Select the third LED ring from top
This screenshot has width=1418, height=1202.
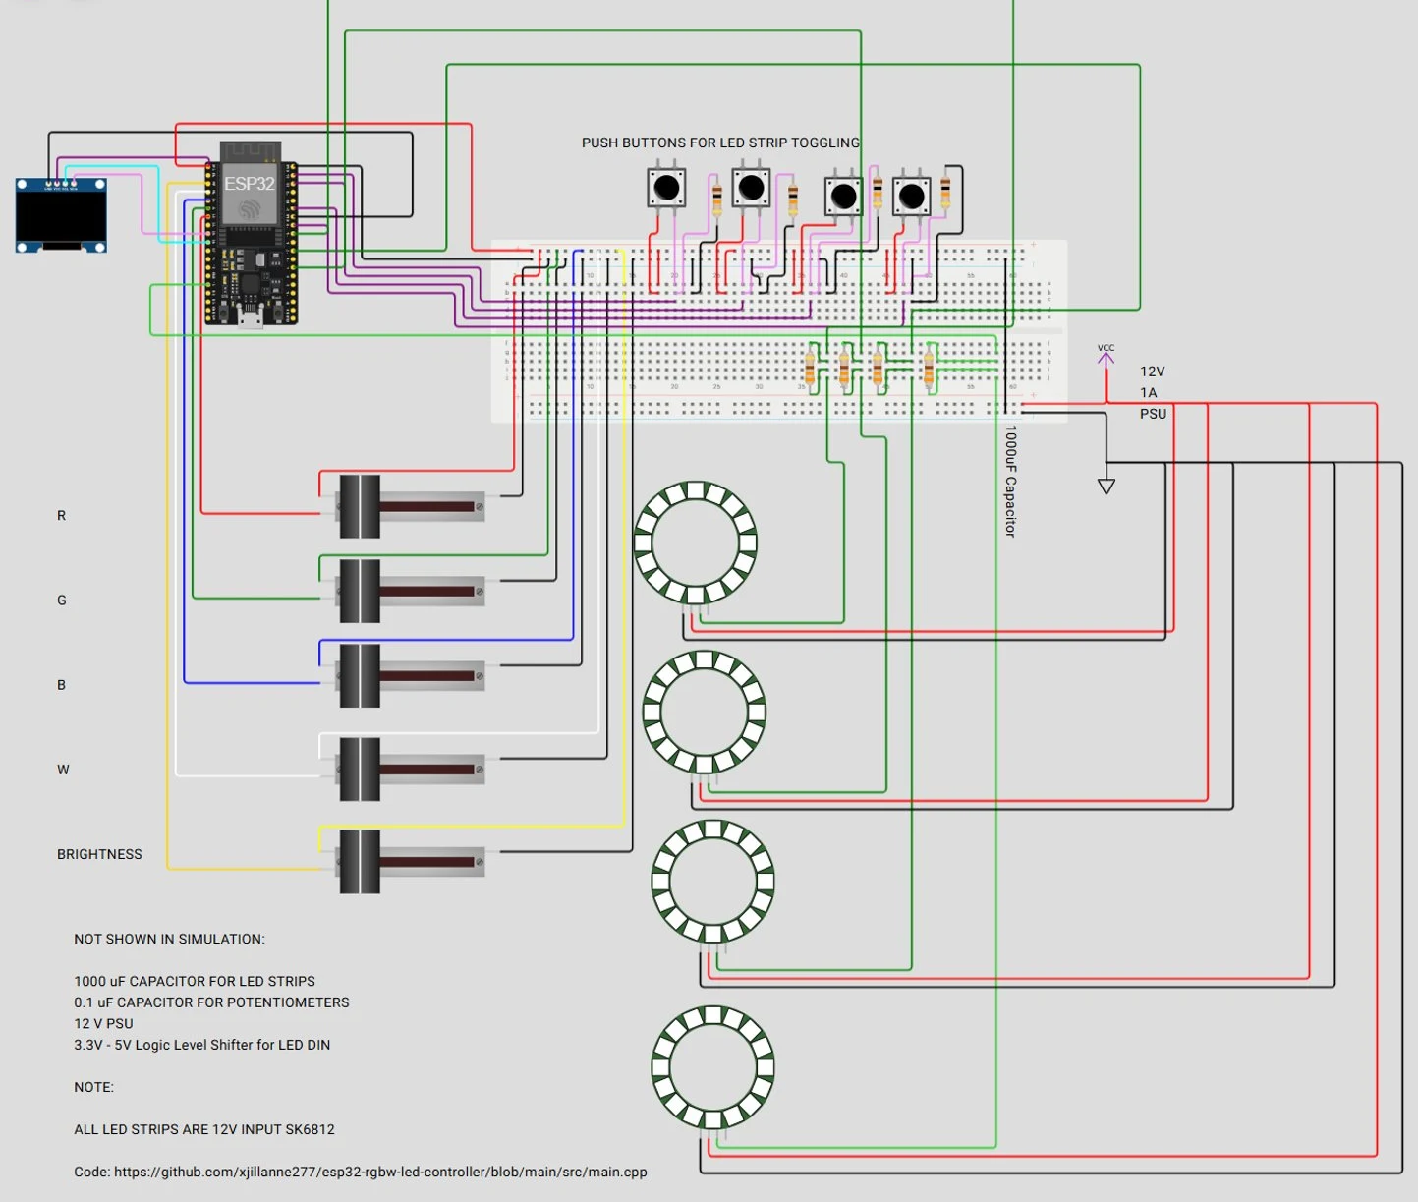pos(713,882)
